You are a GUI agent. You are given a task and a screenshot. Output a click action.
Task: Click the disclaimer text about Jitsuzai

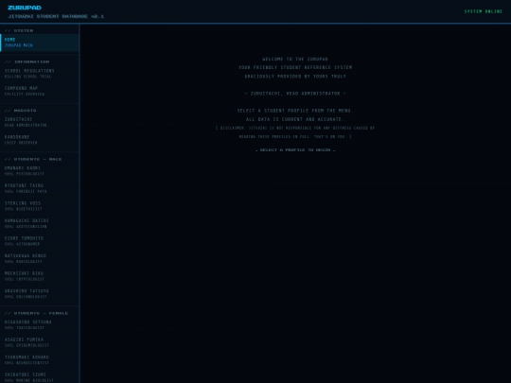click(x=295, y=132)
